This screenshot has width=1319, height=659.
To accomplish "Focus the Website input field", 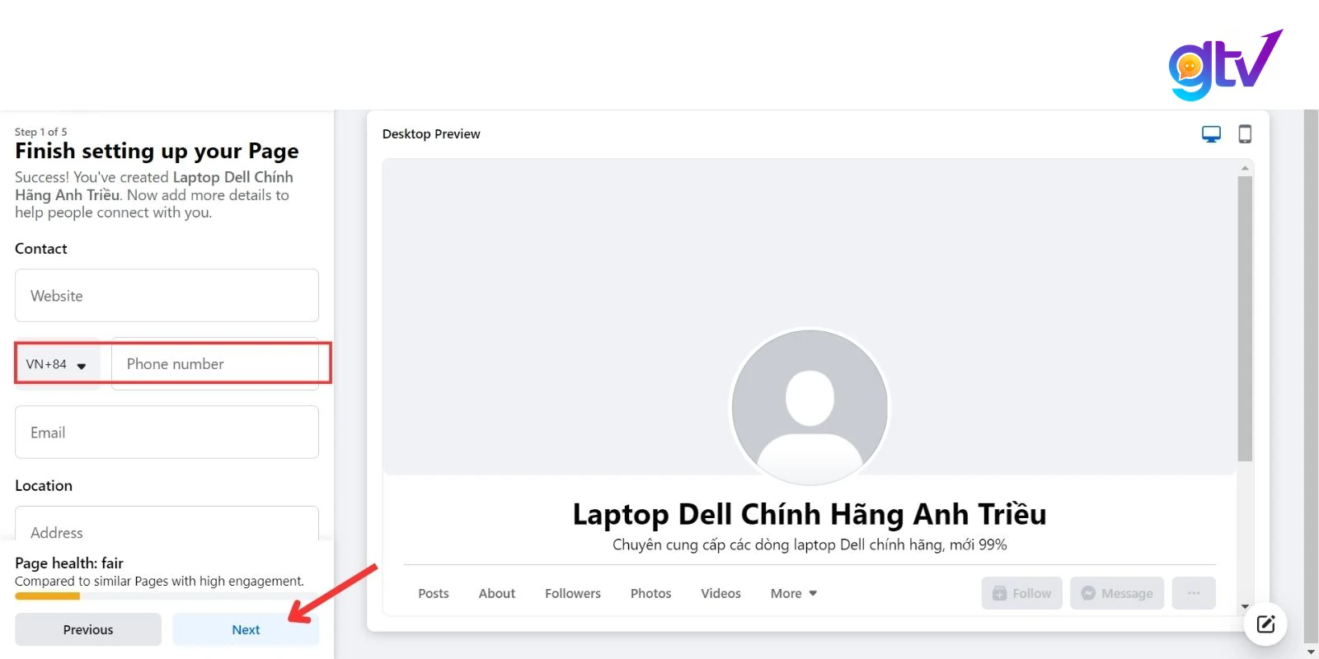I will pyautogui.click(x=167, y=296).
